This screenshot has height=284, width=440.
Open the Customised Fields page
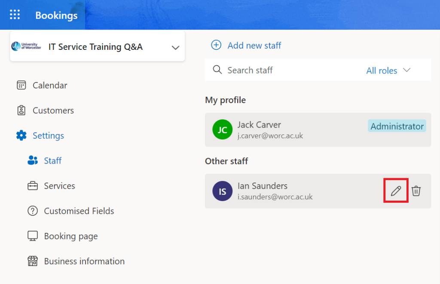pos(79,211)
